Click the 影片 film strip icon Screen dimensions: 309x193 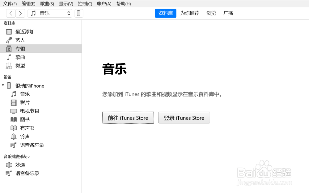[x=14, y=103]
